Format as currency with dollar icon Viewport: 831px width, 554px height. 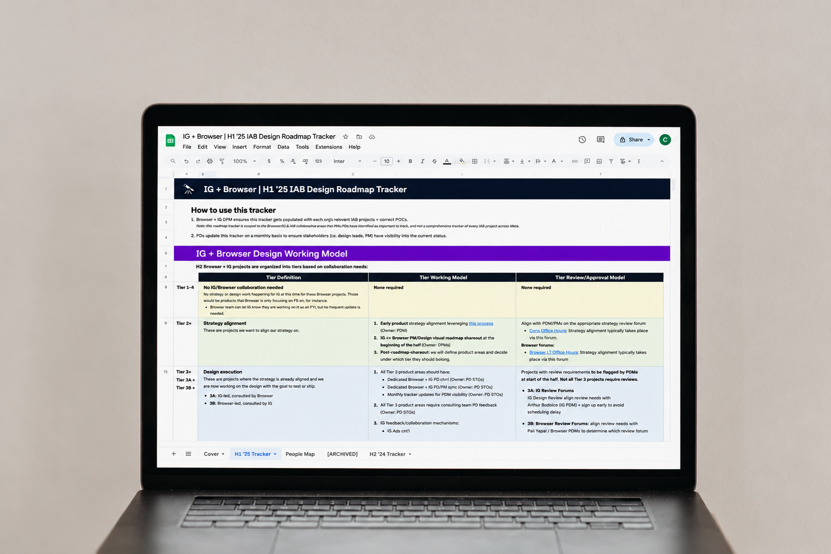click(x=269, y=161)
